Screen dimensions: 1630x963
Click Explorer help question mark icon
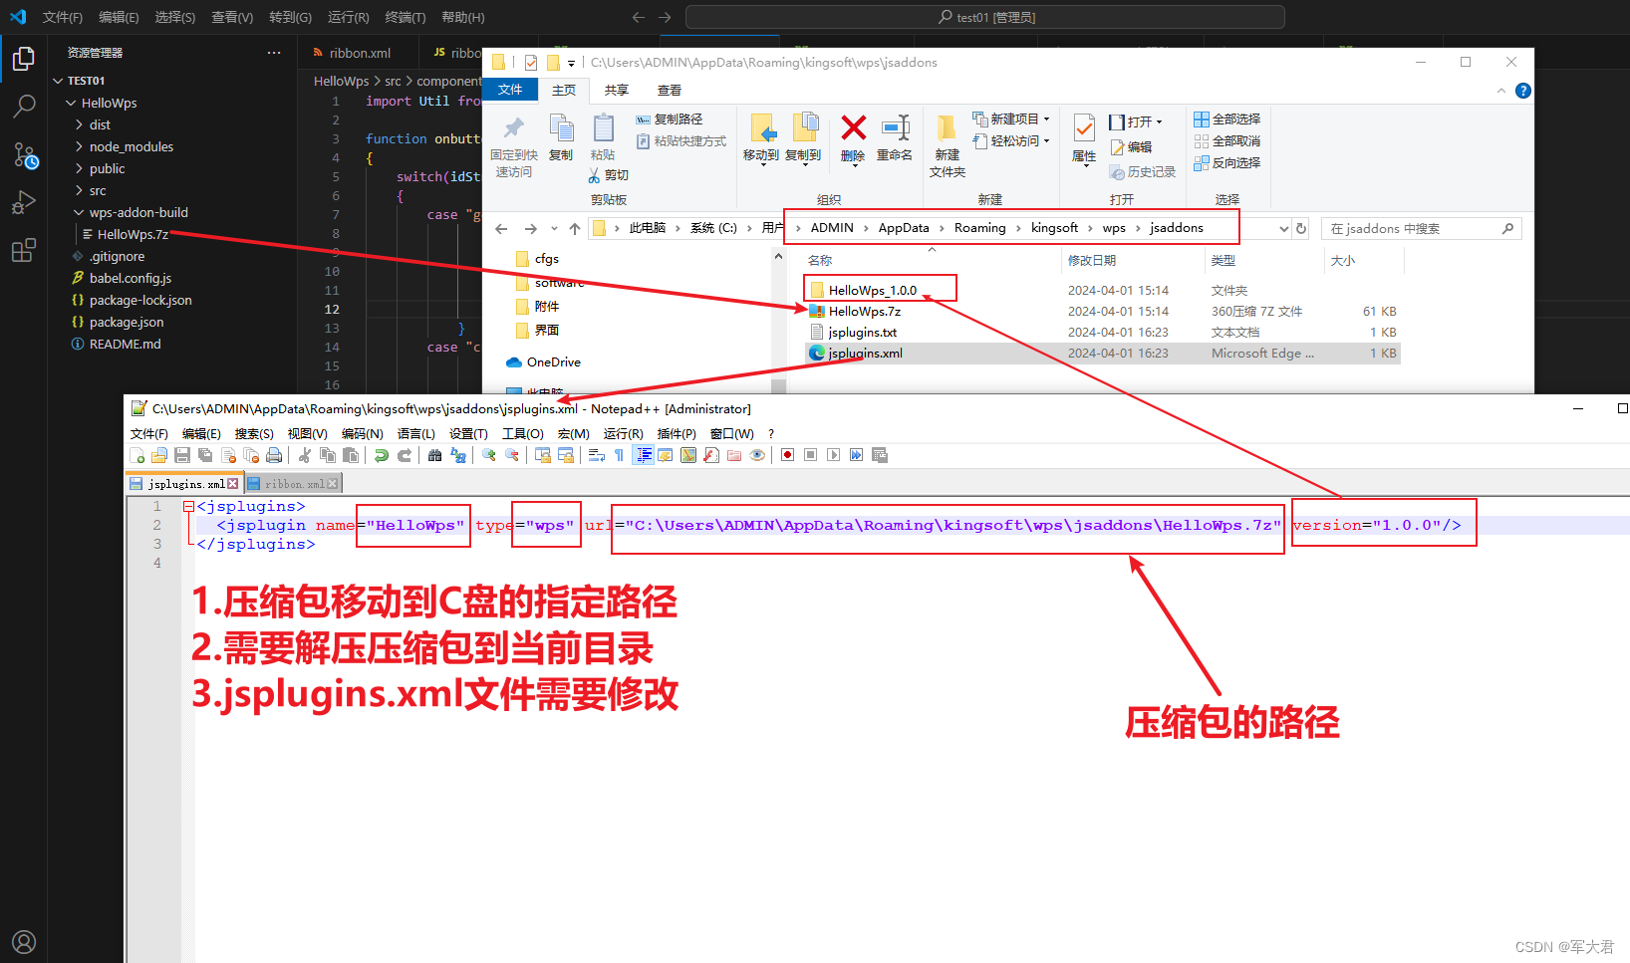[x=1522, y=91]
